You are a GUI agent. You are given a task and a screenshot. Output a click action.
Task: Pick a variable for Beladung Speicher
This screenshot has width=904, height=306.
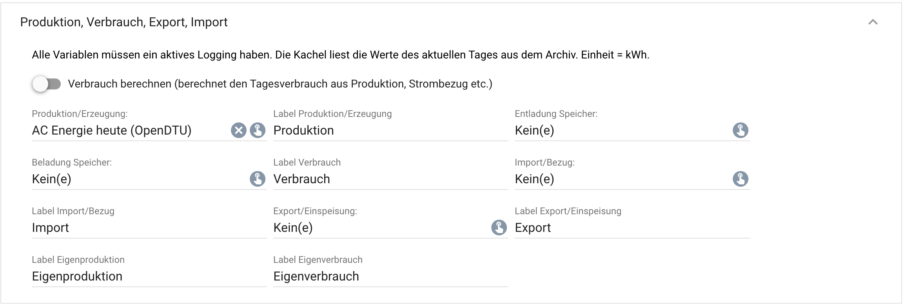(258, 179)
